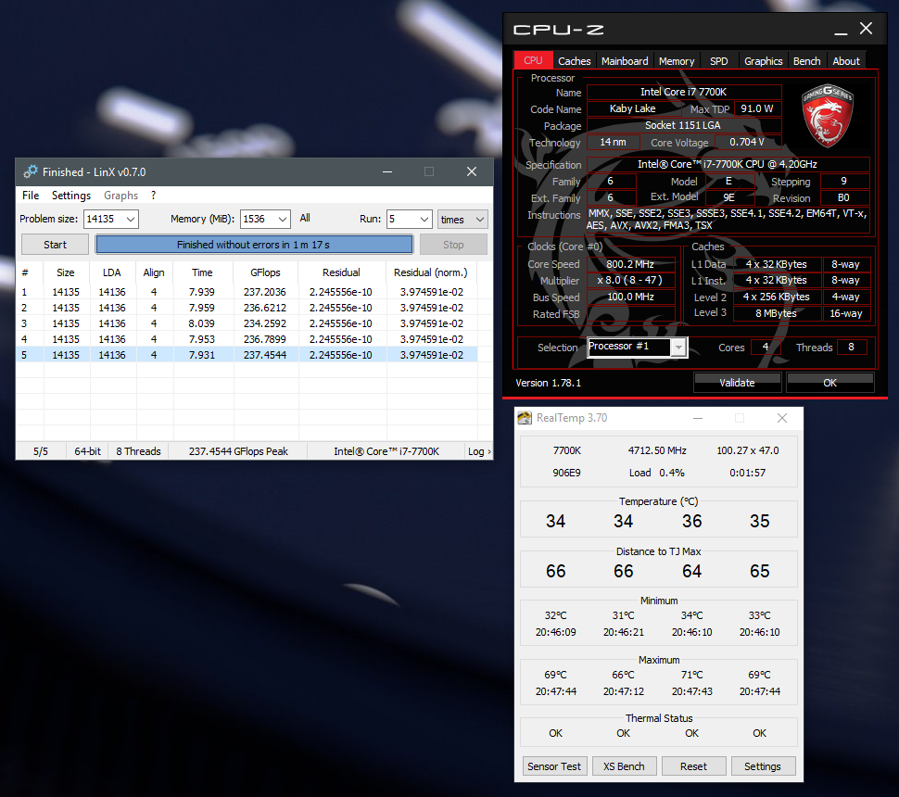The image size is (899, 797).
Task: Click the '5/5' status bar entry
Action: tap(41, 451)
